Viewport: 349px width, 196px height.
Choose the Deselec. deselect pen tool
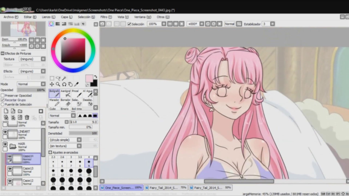click(88, 102)
